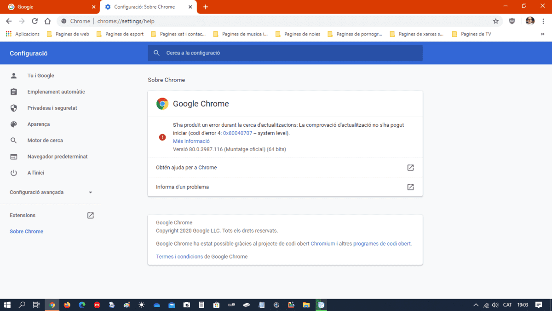Click the red error alert icon
Screen dimensions: 552x311
162,137
